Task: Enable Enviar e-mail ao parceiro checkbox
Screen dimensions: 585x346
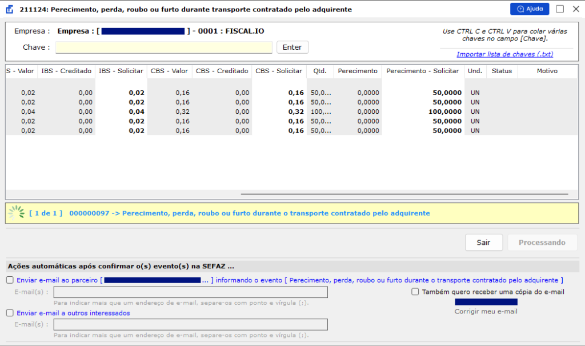Action: coord(10,280)
